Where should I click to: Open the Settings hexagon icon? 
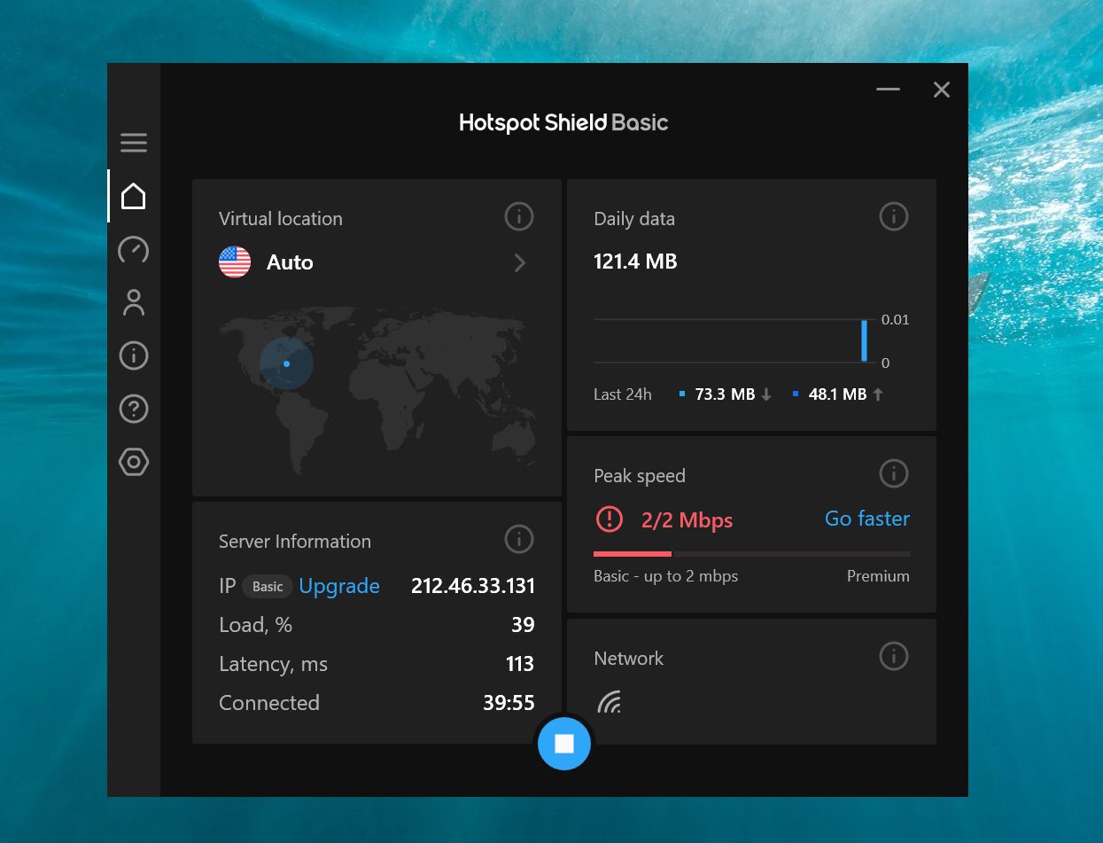click(x=134, y=462)
